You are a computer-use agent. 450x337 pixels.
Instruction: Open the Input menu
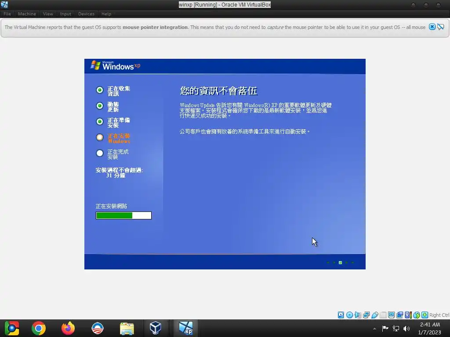coord(65,14)
